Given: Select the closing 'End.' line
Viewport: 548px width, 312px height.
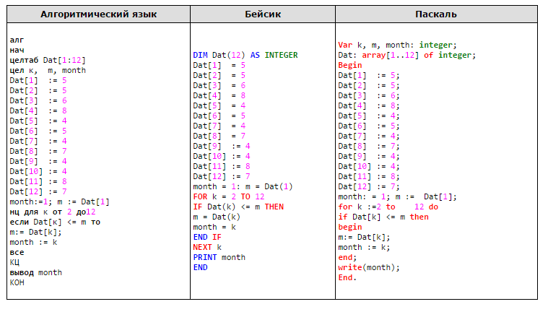Looking at the screenshot, I should (347, 278).
